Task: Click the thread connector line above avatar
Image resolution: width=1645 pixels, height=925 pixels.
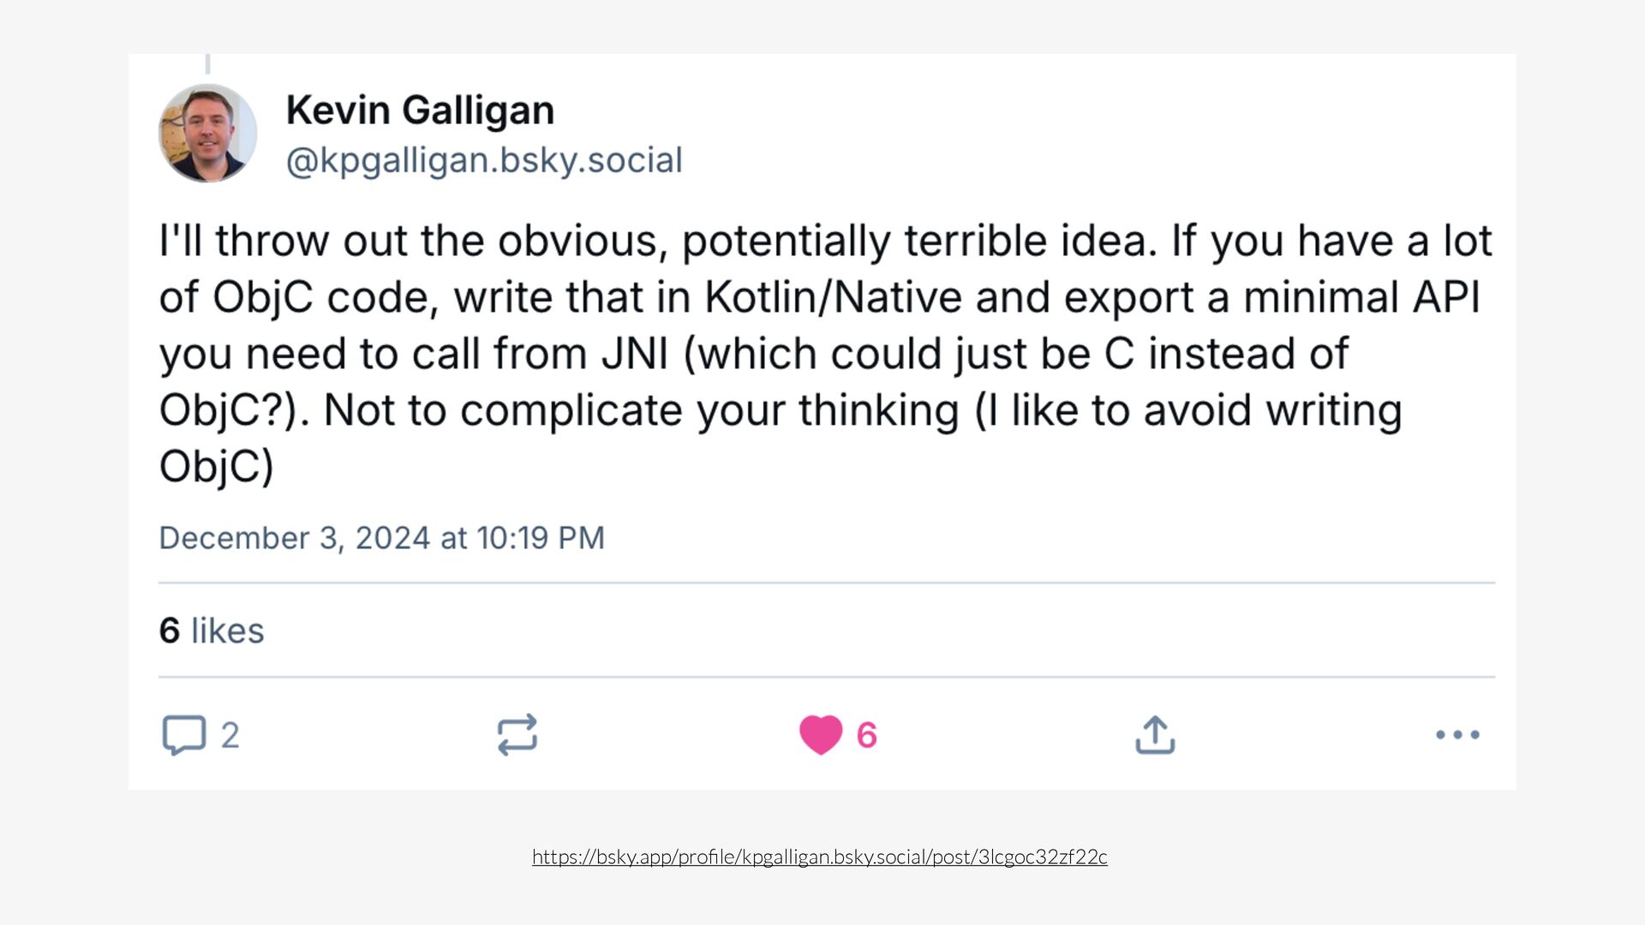Action: pyautogui.click(x=207, y=64)
